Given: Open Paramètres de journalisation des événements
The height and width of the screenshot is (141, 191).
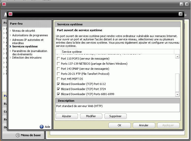Looking at the screenshot, I should 29,52.
